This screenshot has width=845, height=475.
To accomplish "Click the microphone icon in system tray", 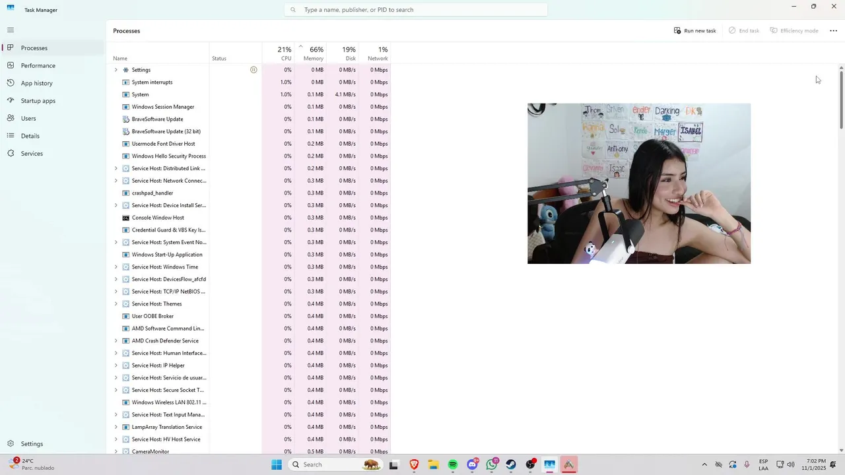I will [747, 464].
